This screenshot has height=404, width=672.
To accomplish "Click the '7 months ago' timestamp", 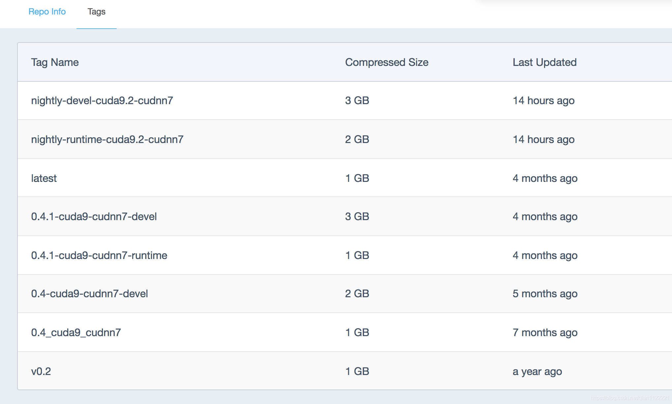I will (x=545, y=332).
